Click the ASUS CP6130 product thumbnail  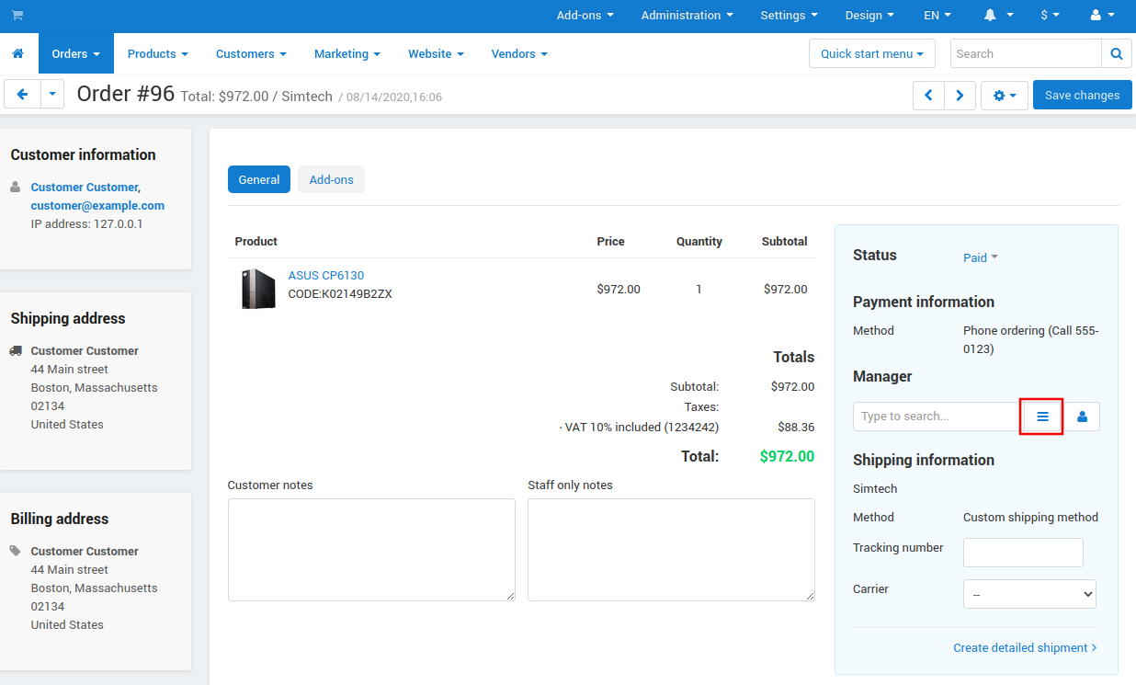point(258,289)
